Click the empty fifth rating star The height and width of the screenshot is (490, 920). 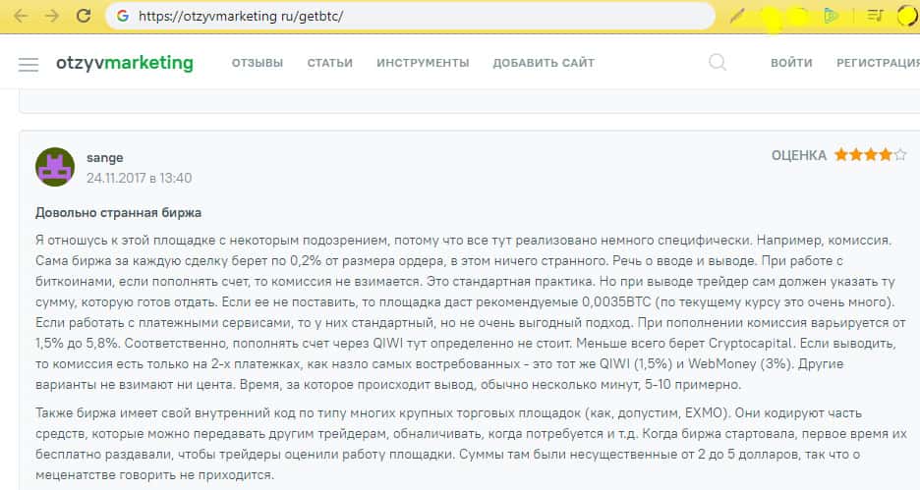[901, 155]
